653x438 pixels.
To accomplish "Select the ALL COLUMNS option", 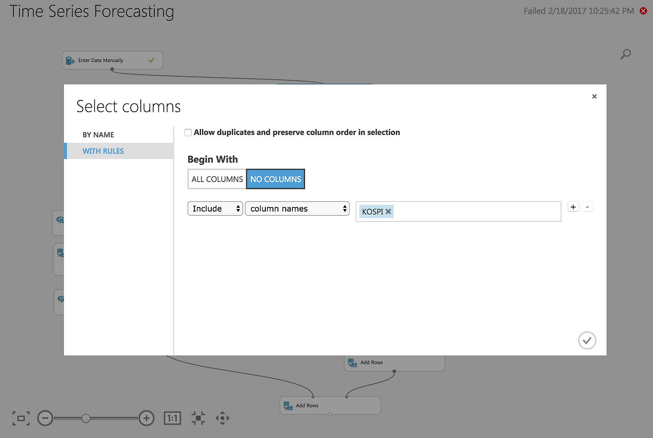I will [217, 179].
